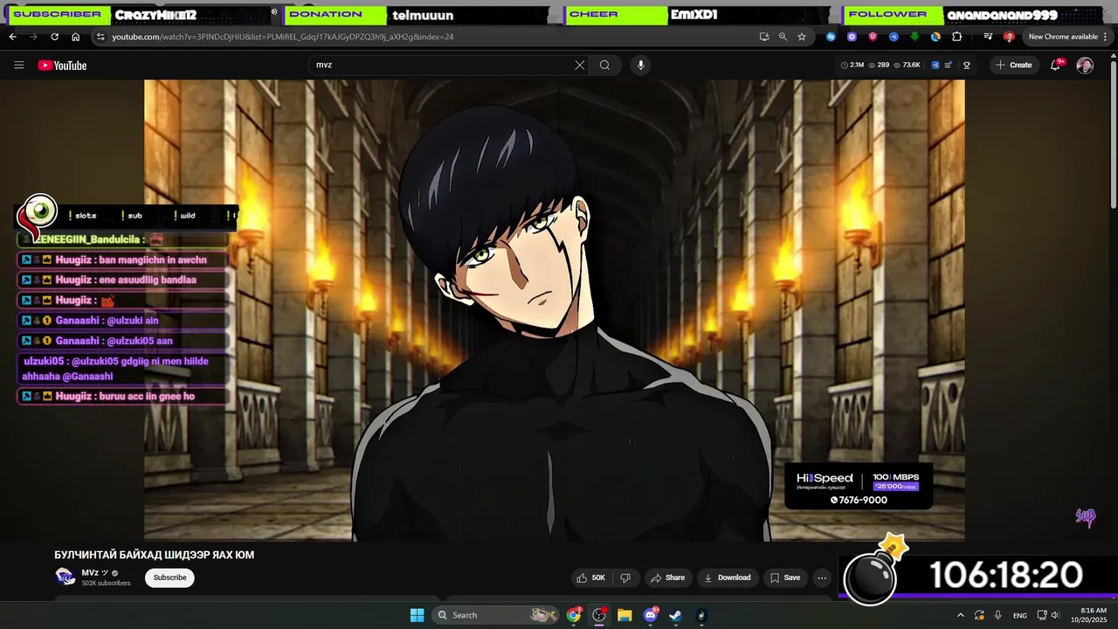Open the Windows Start menu
This screenshot has height=629, width=1118.
[417, 615]
